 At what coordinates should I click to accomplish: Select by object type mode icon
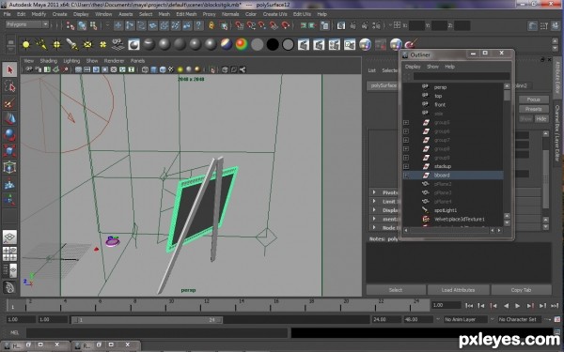pyautogui.click(x=82, y=25)
